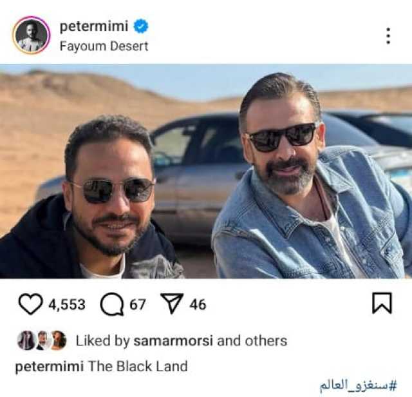Click 'The Black Land' caption text
412x397 pixels.
pos(138,366)
